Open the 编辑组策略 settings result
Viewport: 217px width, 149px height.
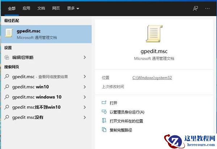coord(46,58)
